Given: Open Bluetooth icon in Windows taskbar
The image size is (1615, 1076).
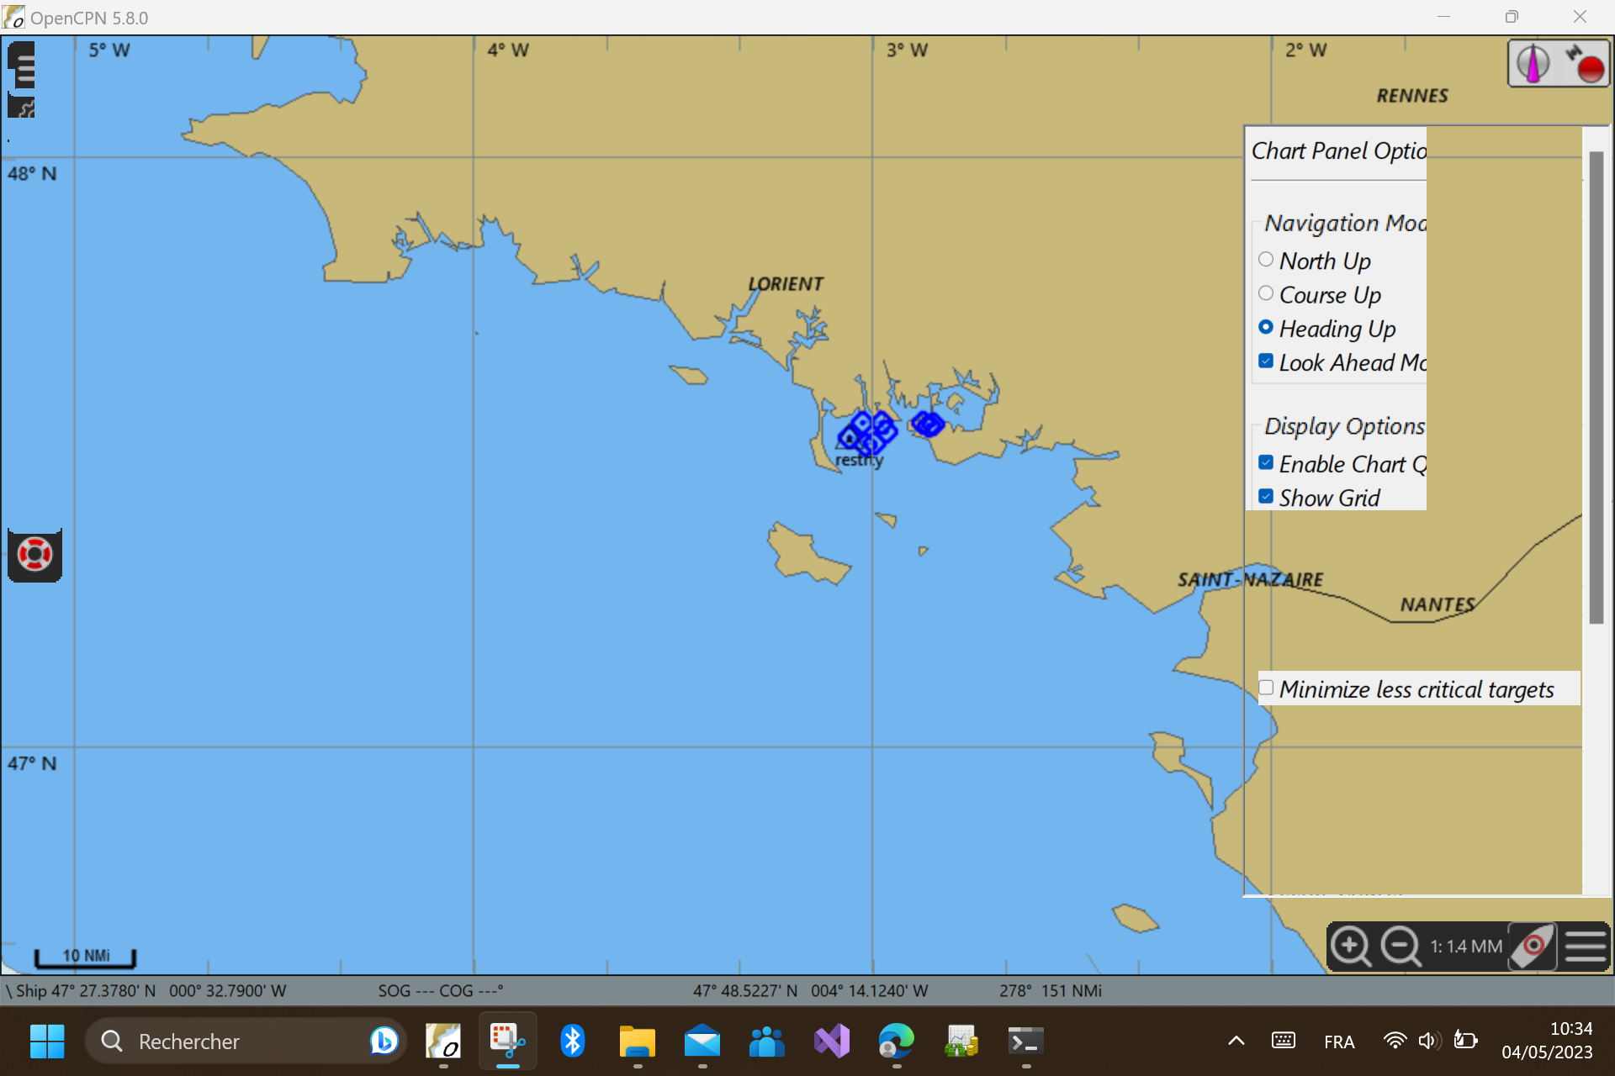Looking at the screenshot, I should click(x=573, y=1042).
